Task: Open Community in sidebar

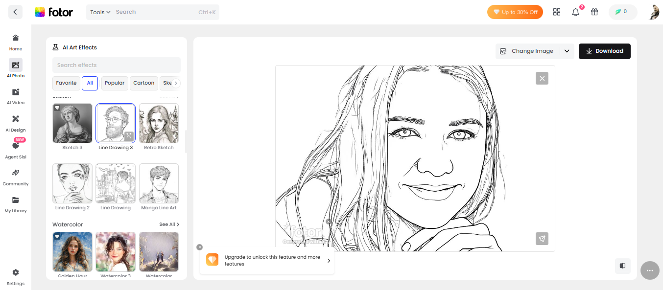Action: pyautogui.click(x=16, y=177)
